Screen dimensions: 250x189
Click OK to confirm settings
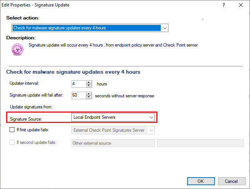tap(200, 181)
